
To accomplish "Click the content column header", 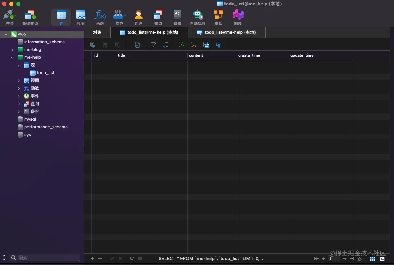I will point(212,55).
